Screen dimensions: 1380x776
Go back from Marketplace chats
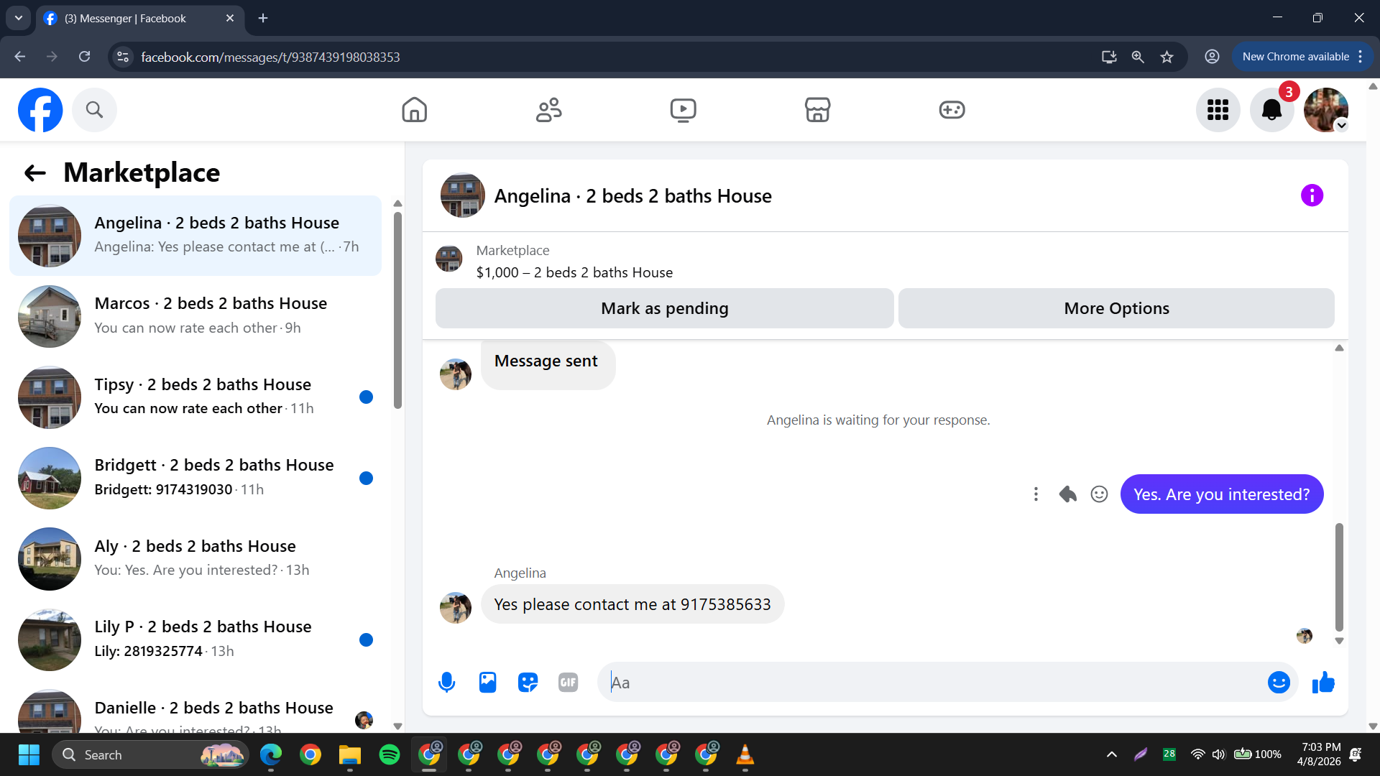coord(34,172)
